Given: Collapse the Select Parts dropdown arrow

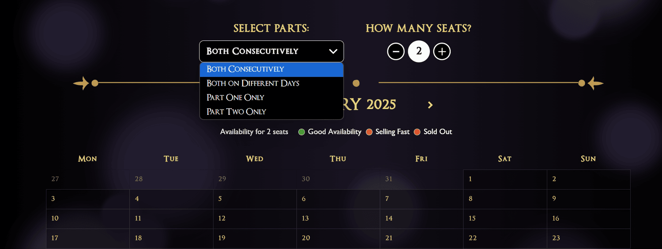Looking at the screenshot, I should (333, 51).
